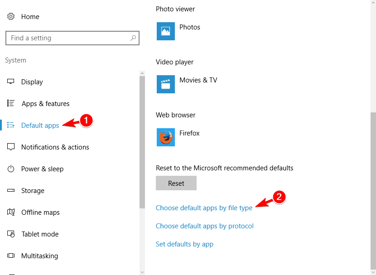Click the Web browser label
Viewport: 376px width, 275px height.
click(x=175, y=115)
